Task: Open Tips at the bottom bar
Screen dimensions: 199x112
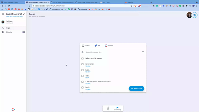Action: [108, 108]
